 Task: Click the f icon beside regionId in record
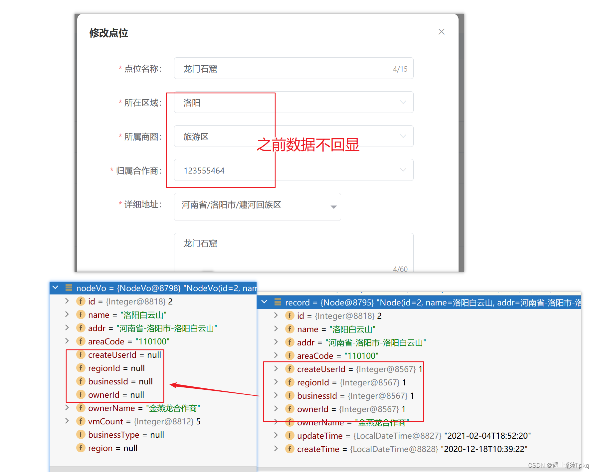click(x=290, y=382)
